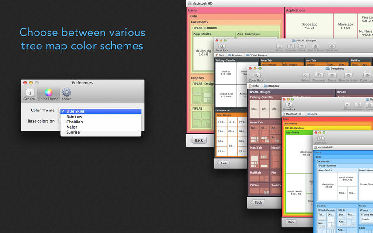Click Show in Finder in the Dropbox window
The height and width of the screenshot is (233, 373).
pos(348,77)
